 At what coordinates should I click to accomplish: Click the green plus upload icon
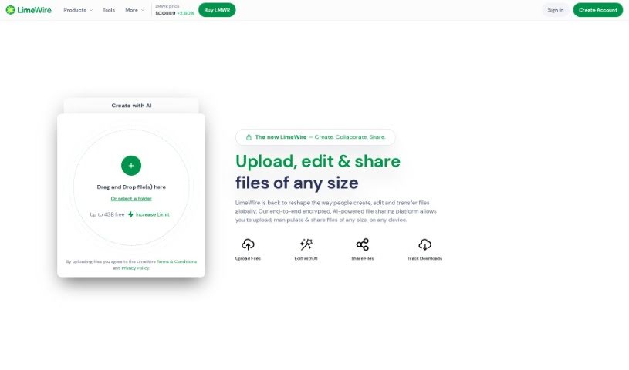pyautogui.click(x=131, y=165)
